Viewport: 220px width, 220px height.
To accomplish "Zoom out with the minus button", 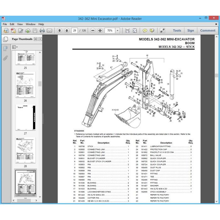I will pos(93,30).
